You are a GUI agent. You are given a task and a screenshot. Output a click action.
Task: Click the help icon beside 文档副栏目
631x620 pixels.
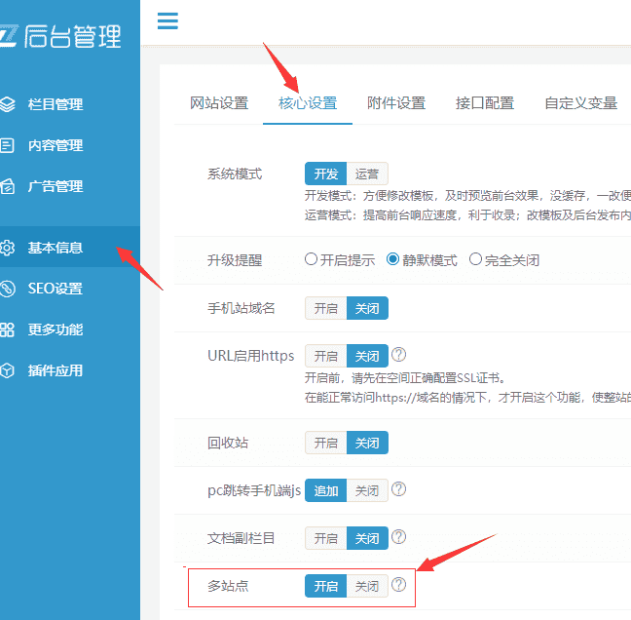(x=399, y=536)
